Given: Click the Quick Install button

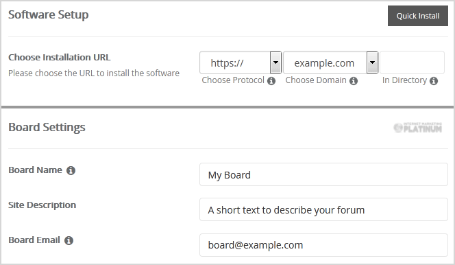Looking at the screenshot, I should click(418, 16).
